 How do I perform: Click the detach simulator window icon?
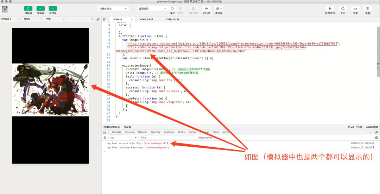point(98,19)
